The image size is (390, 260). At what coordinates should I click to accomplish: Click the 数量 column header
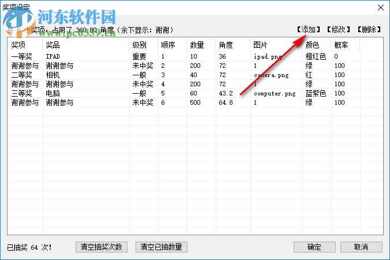coord(201,45)
